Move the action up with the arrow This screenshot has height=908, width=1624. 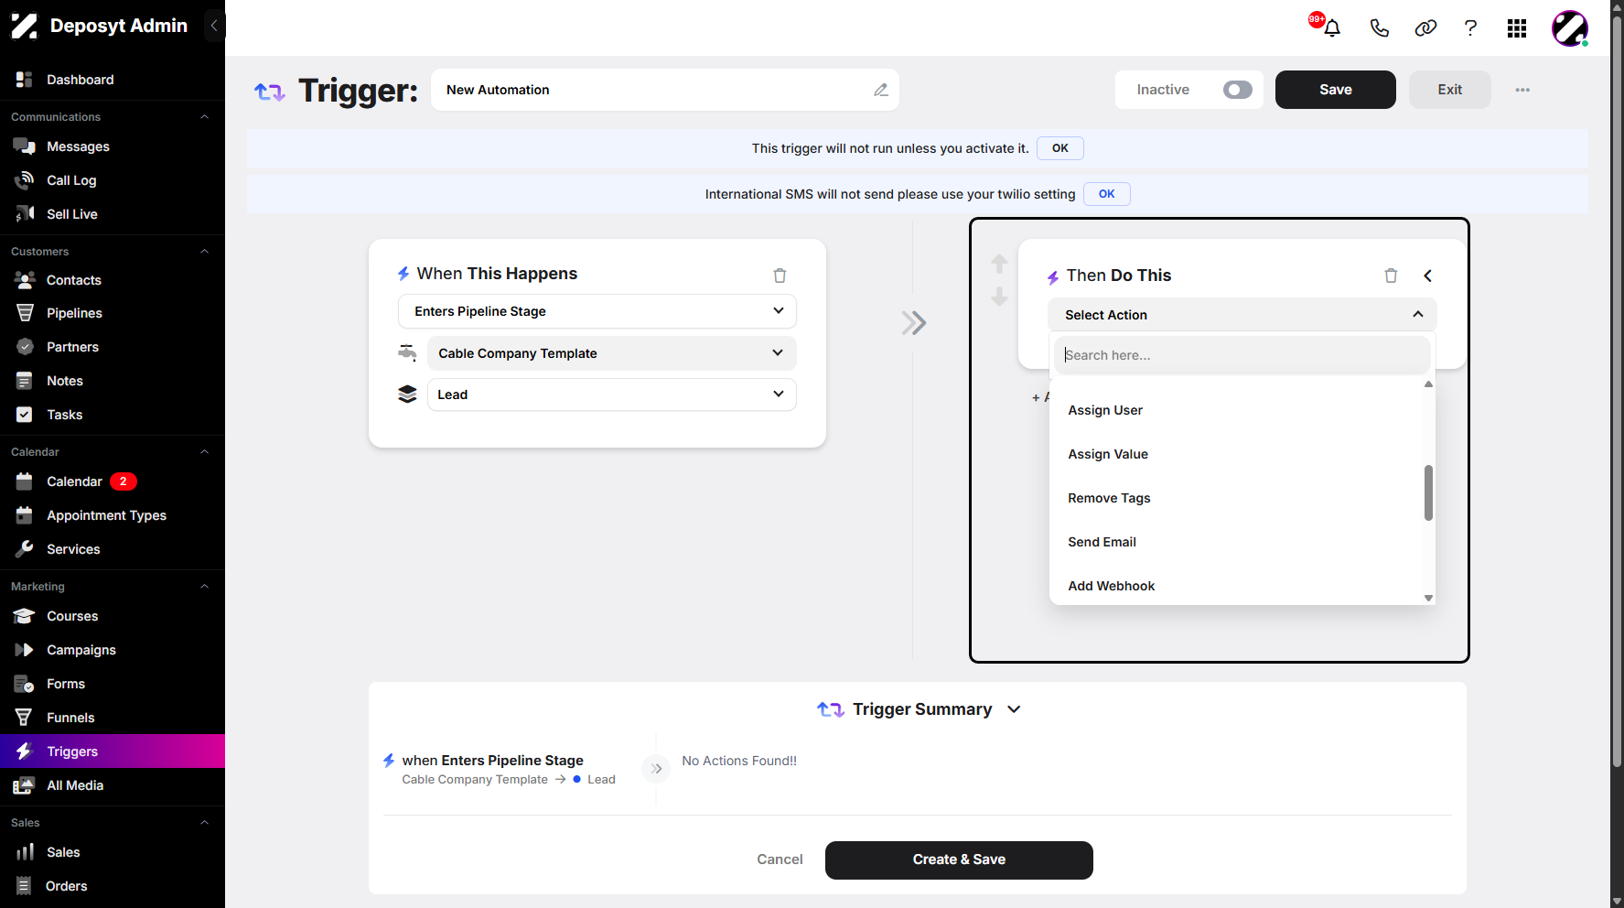coord(999,264)
